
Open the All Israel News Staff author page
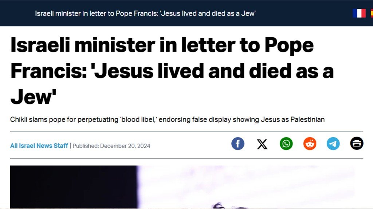(x=39, y=146)
